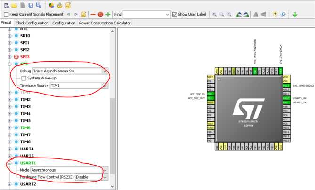
Task: Click the peripheral tree scrollbar up arrow
Action: point(113,32)
